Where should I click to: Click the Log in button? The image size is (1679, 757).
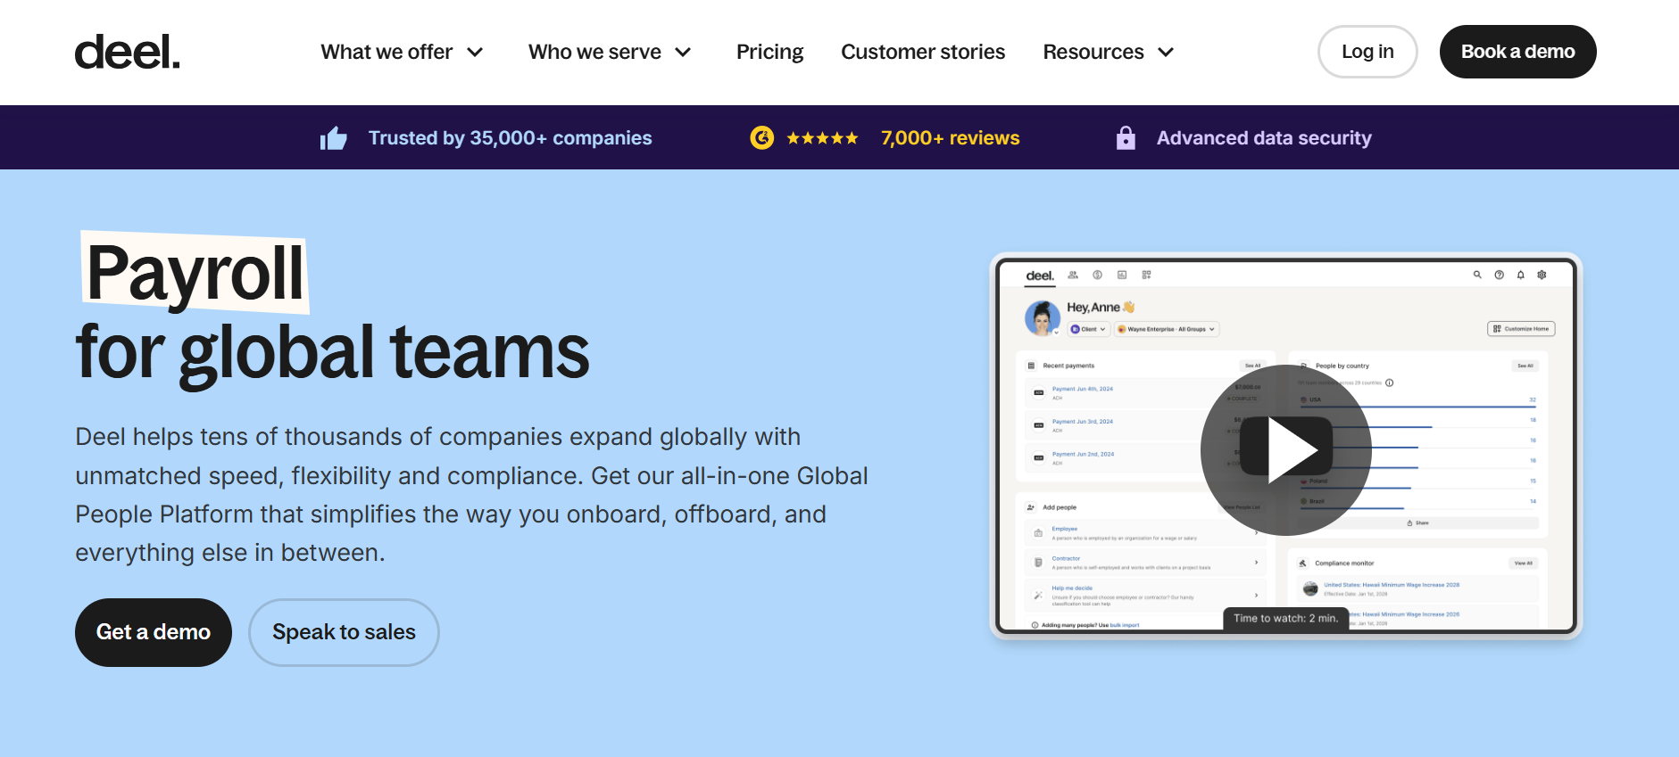(1367, 52)
